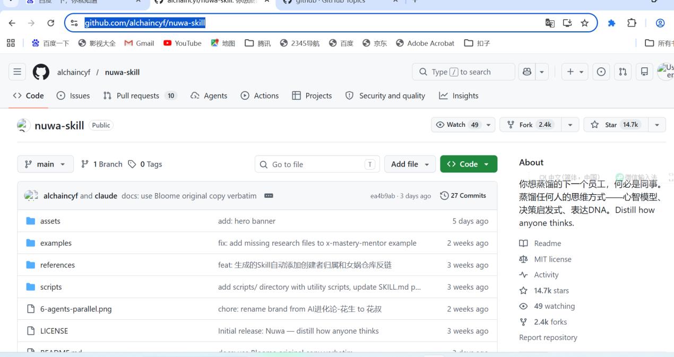Switch to the Agents tab
Screen dimensions: 674x357
[x=209, y=95]
